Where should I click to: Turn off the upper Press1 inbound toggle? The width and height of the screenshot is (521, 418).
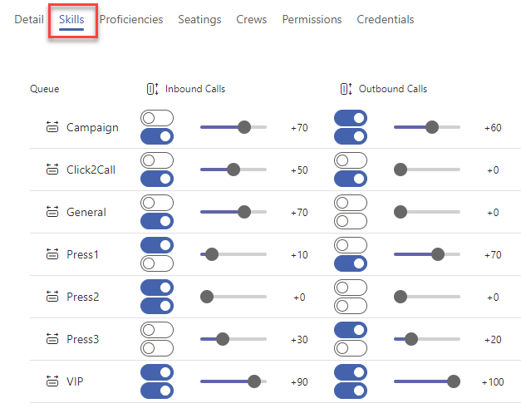(157, 245)
